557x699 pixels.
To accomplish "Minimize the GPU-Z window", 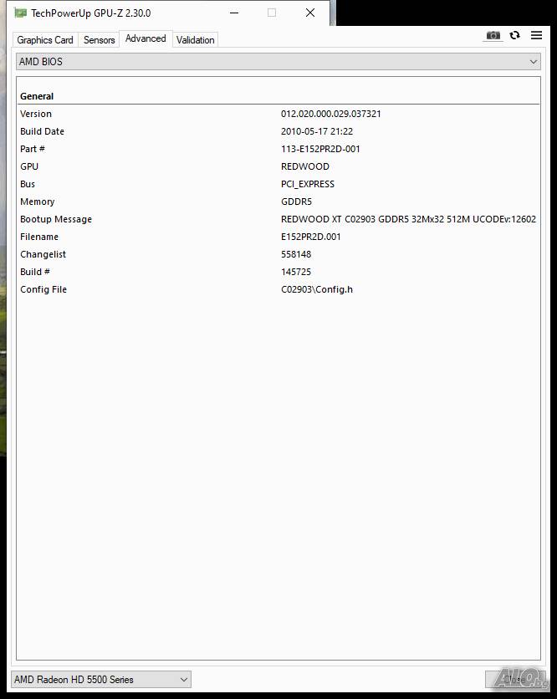I will click(234, 13).
